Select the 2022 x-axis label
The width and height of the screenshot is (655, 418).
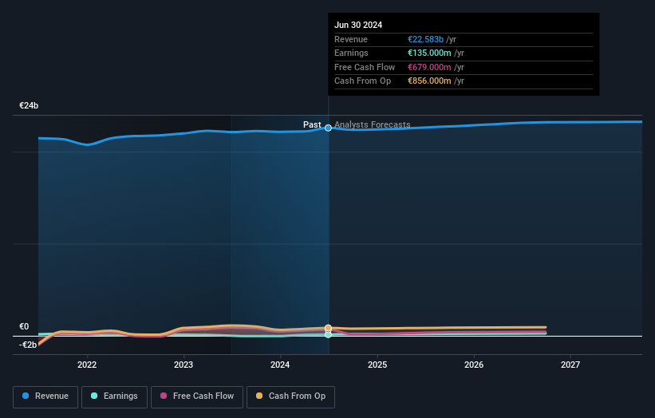(x=87, y=365)
